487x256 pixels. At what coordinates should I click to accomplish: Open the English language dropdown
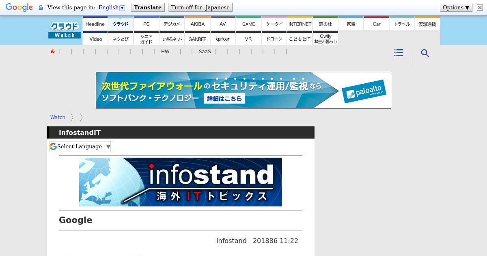pos(112,8)
